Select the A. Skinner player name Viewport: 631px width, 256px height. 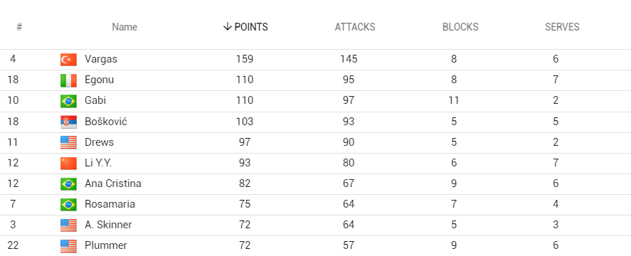[x=108, y=225]
